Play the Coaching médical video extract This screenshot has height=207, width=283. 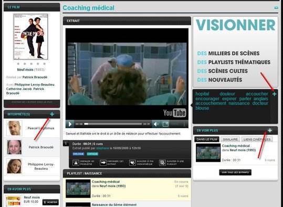pos(70,124)
